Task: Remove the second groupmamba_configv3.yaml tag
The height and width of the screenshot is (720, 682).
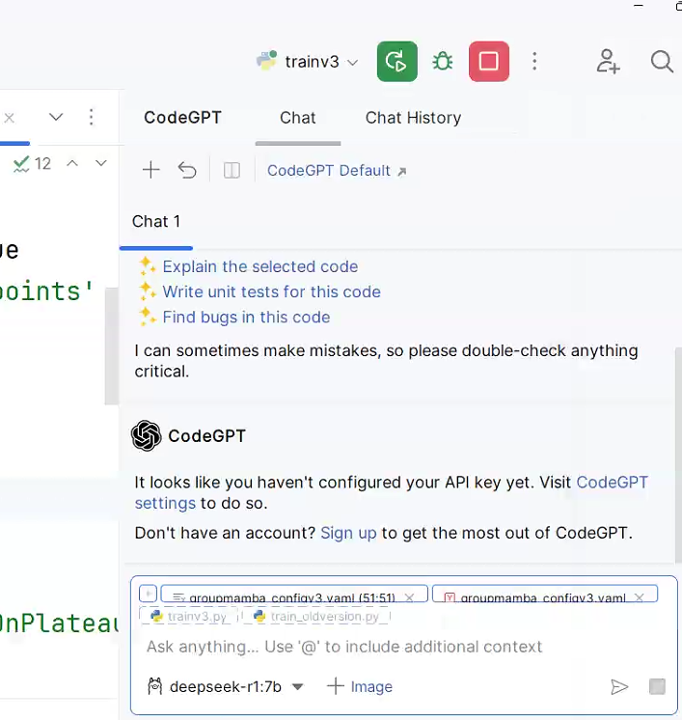Action: click(x=639, y=597)
